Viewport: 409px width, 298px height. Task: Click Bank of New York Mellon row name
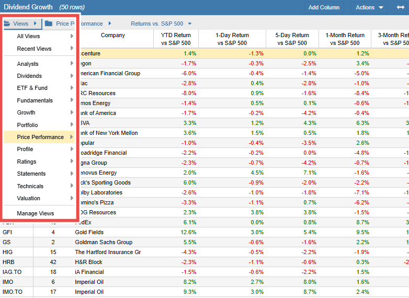tap(109, 133)
